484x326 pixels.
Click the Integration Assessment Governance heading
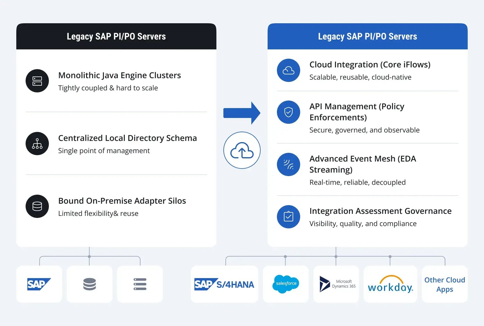[x=380, y=211]
